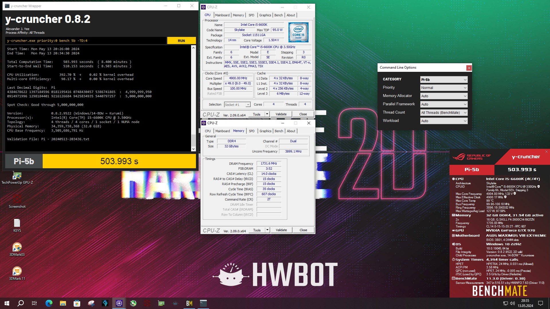Open the green swirl taskbar icon
550x309 pixels.
point(133,303)
